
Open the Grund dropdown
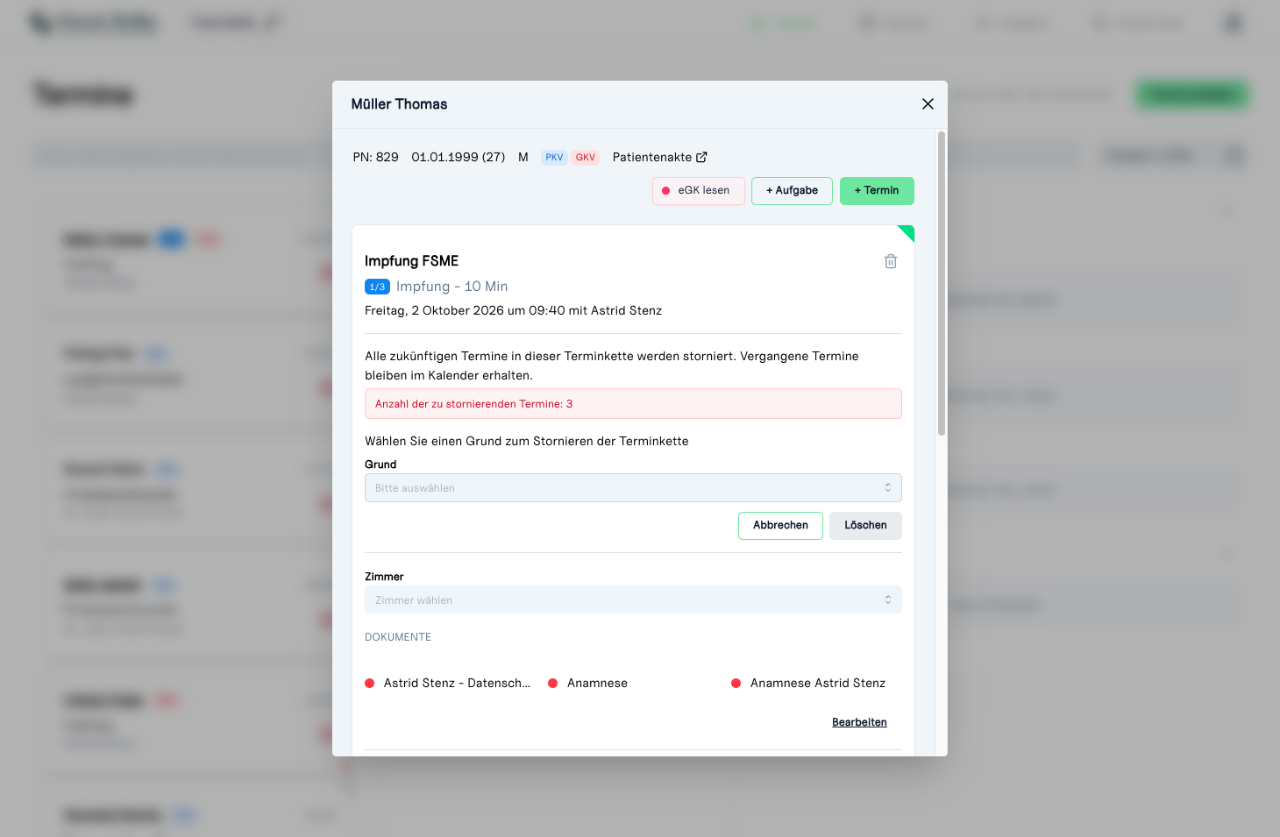click(633, 488)
